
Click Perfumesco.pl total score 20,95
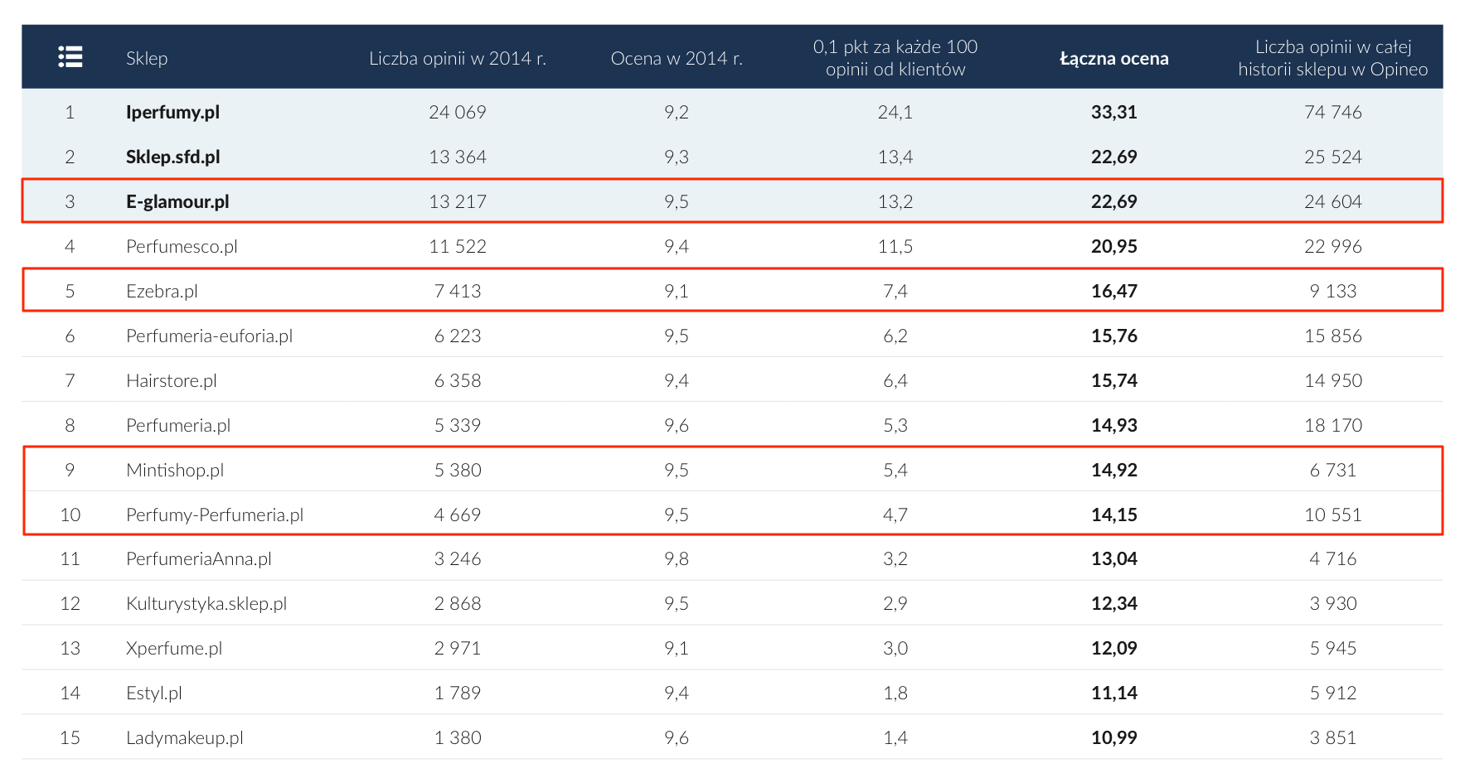1114,246
